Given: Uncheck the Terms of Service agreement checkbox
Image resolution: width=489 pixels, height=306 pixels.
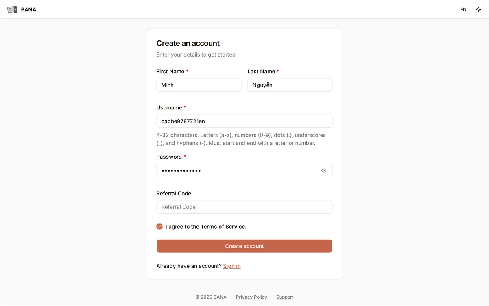Looking at the screenshot, I should (159, 227).
